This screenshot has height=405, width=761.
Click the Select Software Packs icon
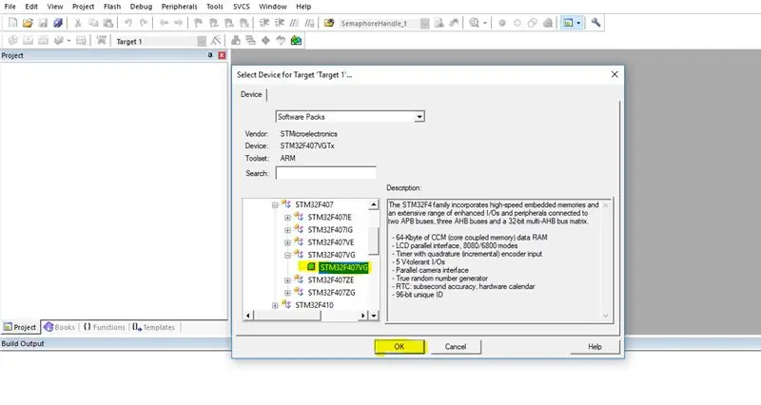tap(281, 41)
